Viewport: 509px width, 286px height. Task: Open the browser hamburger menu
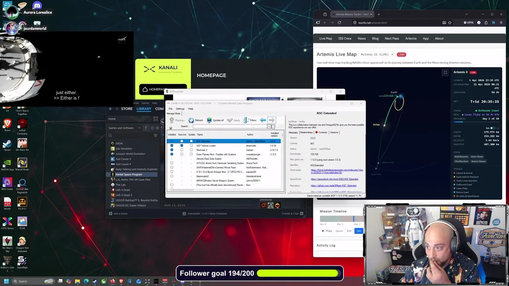pyautogui.click(x=501, y=23)
